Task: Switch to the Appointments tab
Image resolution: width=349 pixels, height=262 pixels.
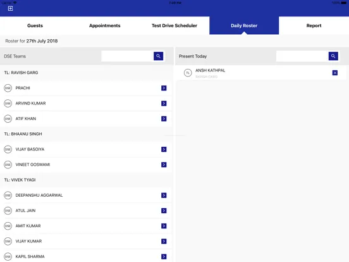Action: click(x=104, y=25)
